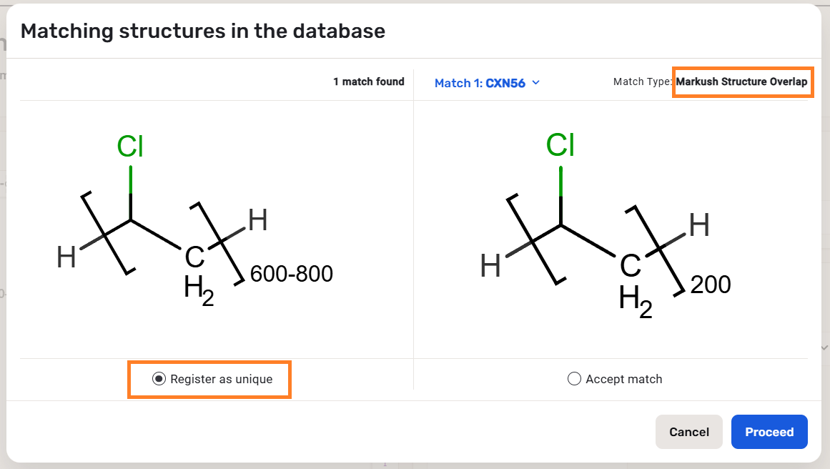
Task: Click the 'Matching structures in the database' title
Action: point(203,31)
